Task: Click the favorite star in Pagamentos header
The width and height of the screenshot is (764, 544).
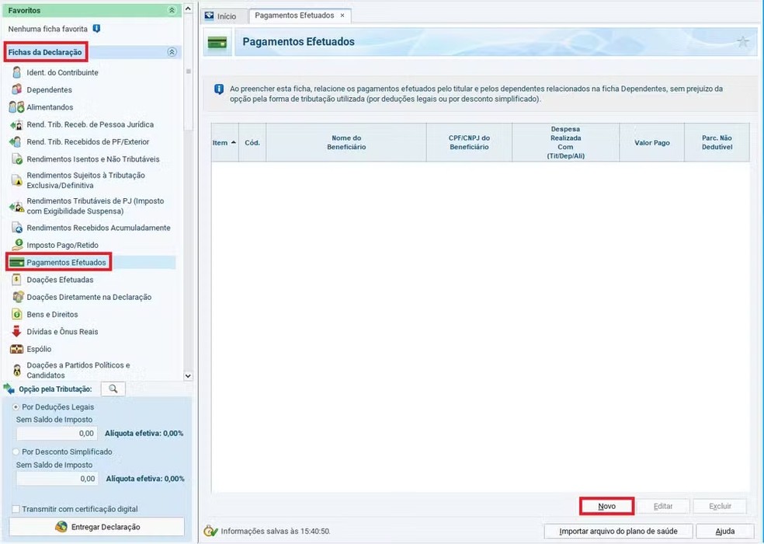Action: coord(742,42)
